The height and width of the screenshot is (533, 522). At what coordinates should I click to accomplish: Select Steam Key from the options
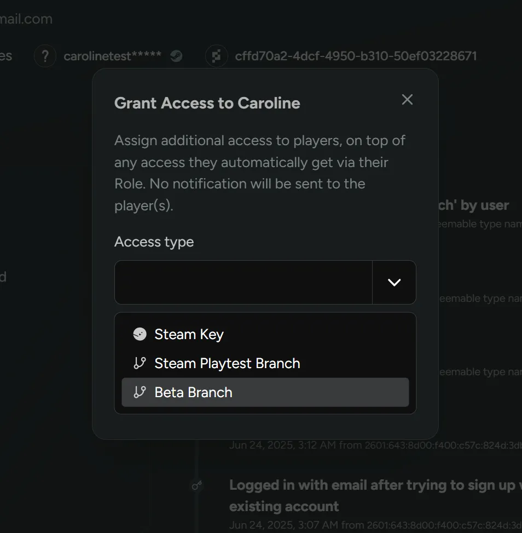[x=189, y=334]
